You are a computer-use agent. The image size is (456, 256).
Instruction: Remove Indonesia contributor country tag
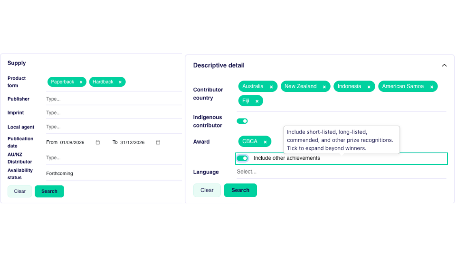coord(369,87)
